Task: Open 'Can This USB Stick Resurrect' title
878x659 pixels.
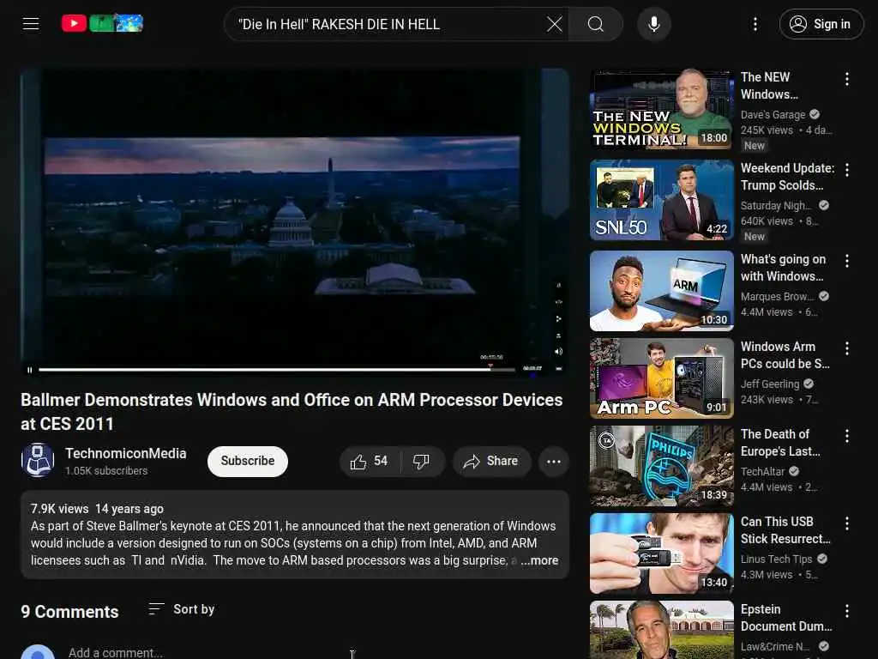Action: pyautogui.click(x=785, y=529)
